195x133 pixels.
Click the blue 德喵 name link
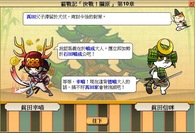112,82
